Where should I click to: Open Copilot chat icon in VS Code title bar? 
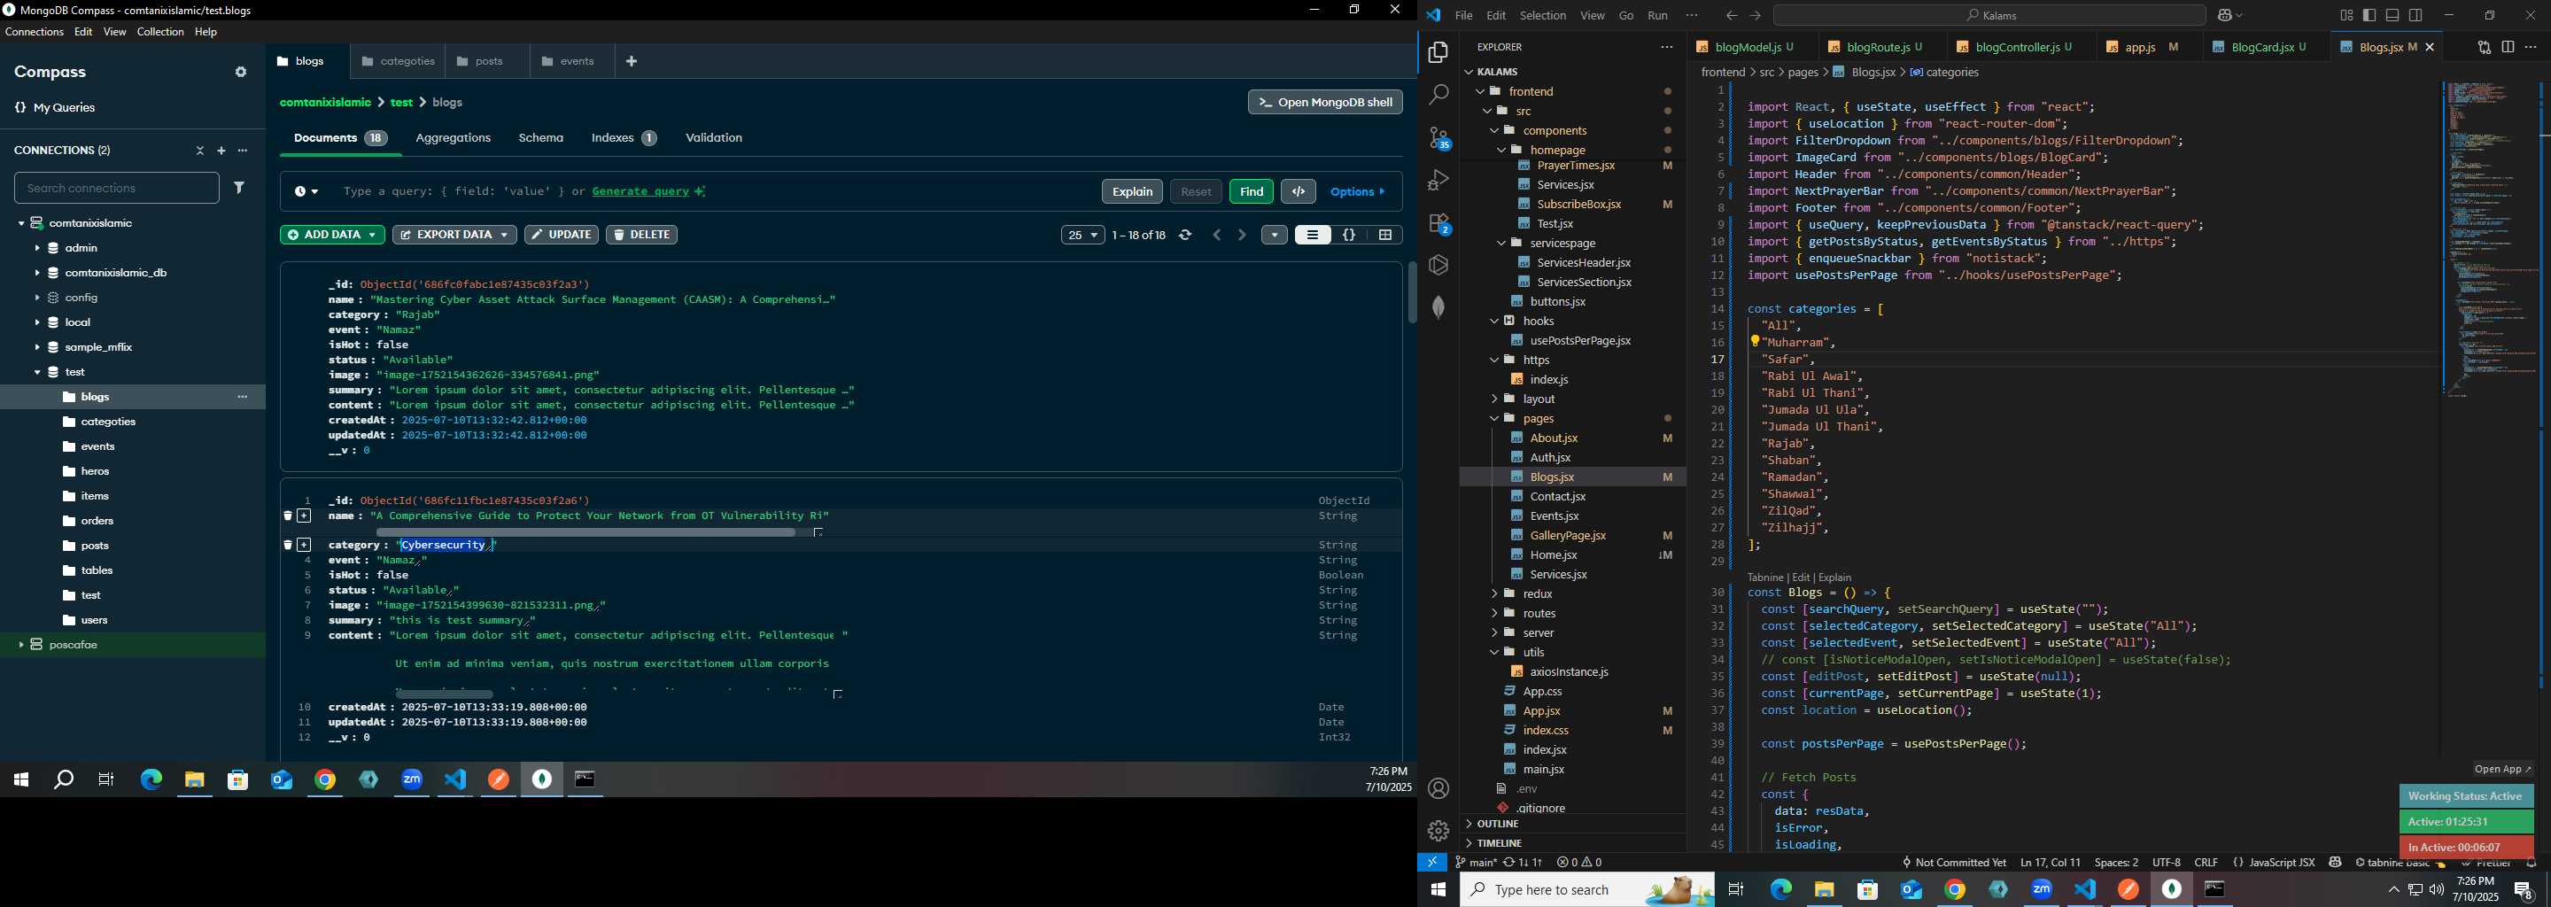[2225, 16]
